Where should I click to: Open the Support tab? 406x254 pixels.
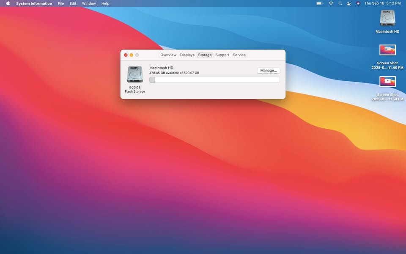point(222,55)
